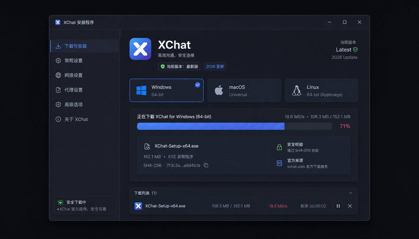Click the server icon beside 官方来源

pos(279,163)
